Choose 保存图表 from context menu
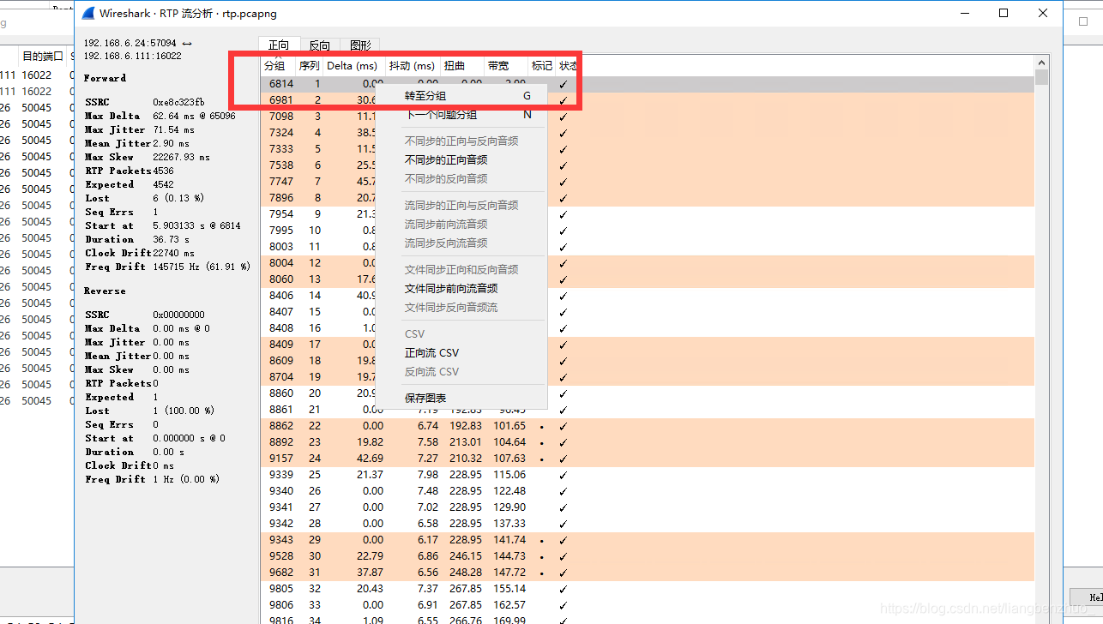 tap(461, 398)
